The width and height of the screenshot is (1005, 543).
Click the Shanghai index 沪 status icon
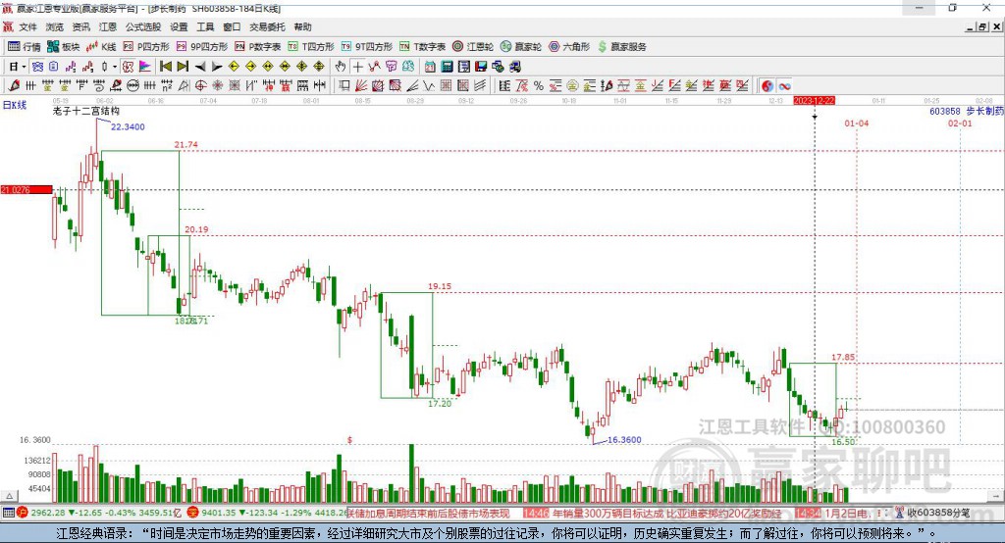pyautogui.click(x=23, y=513)
